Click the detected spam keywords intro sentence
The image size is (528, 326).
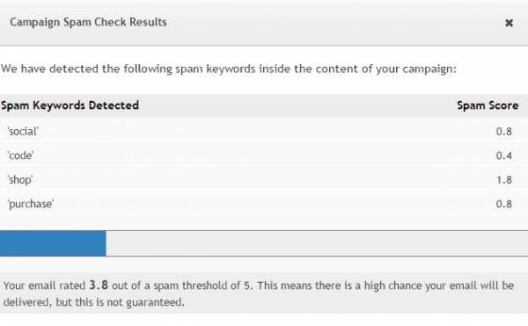[x=229, y=69]
